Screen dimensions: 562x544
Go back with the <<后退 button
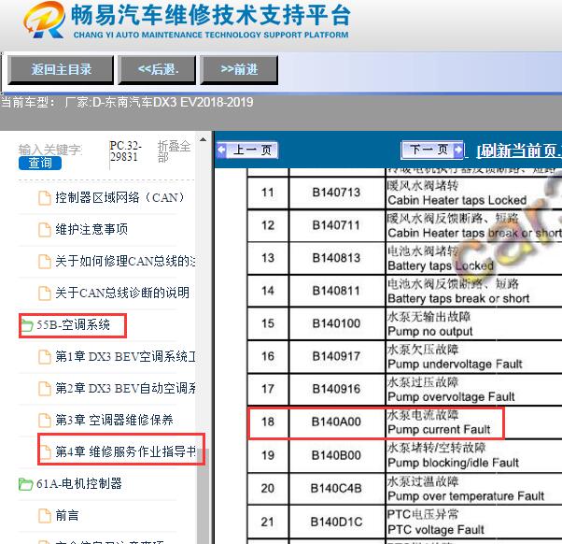point(158,69)
